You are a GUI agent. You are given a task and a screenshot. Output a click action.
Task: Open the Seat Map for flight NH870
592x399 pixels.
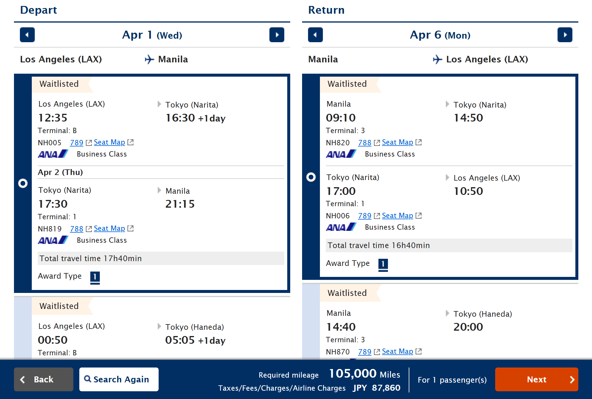pyautogui.click(x=397, y=351)
